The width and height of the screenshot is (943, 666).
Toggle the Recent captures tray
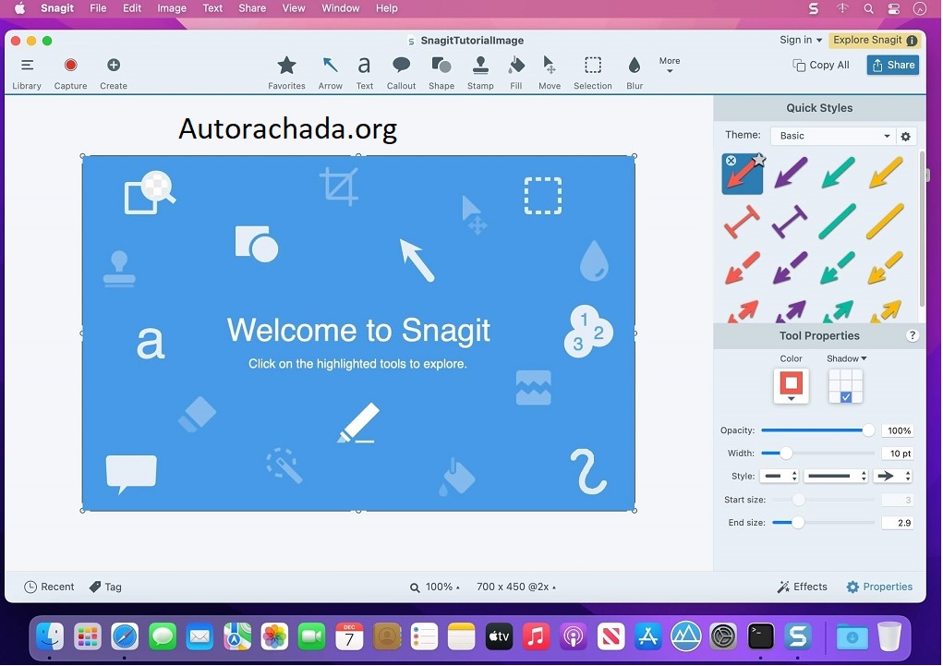coord(49,587)
